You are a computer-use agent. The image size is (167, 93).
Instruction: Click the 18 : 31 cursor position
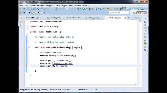click(95, 90)
